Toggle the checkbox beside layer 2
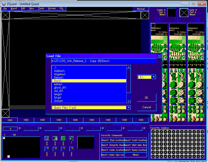Screen dimensions: 208x162 point(61,128)
